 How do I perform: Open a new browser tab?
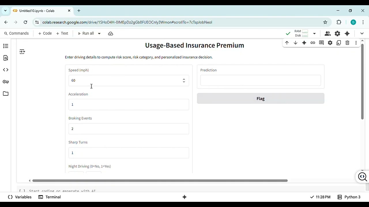79,11
